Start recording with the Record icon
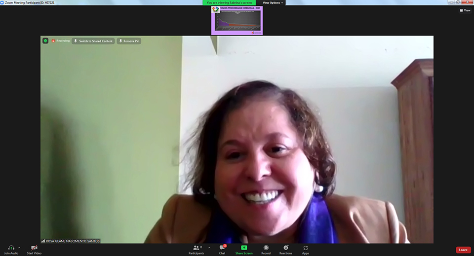The image size is (474, 256). coord(266,248)
